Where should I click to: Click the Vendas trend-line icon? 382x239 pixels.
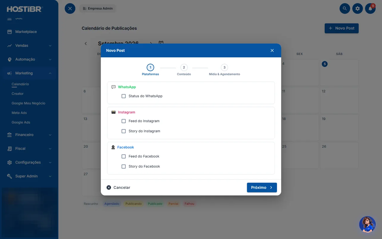pyautogui.click(x=10, y=45)
